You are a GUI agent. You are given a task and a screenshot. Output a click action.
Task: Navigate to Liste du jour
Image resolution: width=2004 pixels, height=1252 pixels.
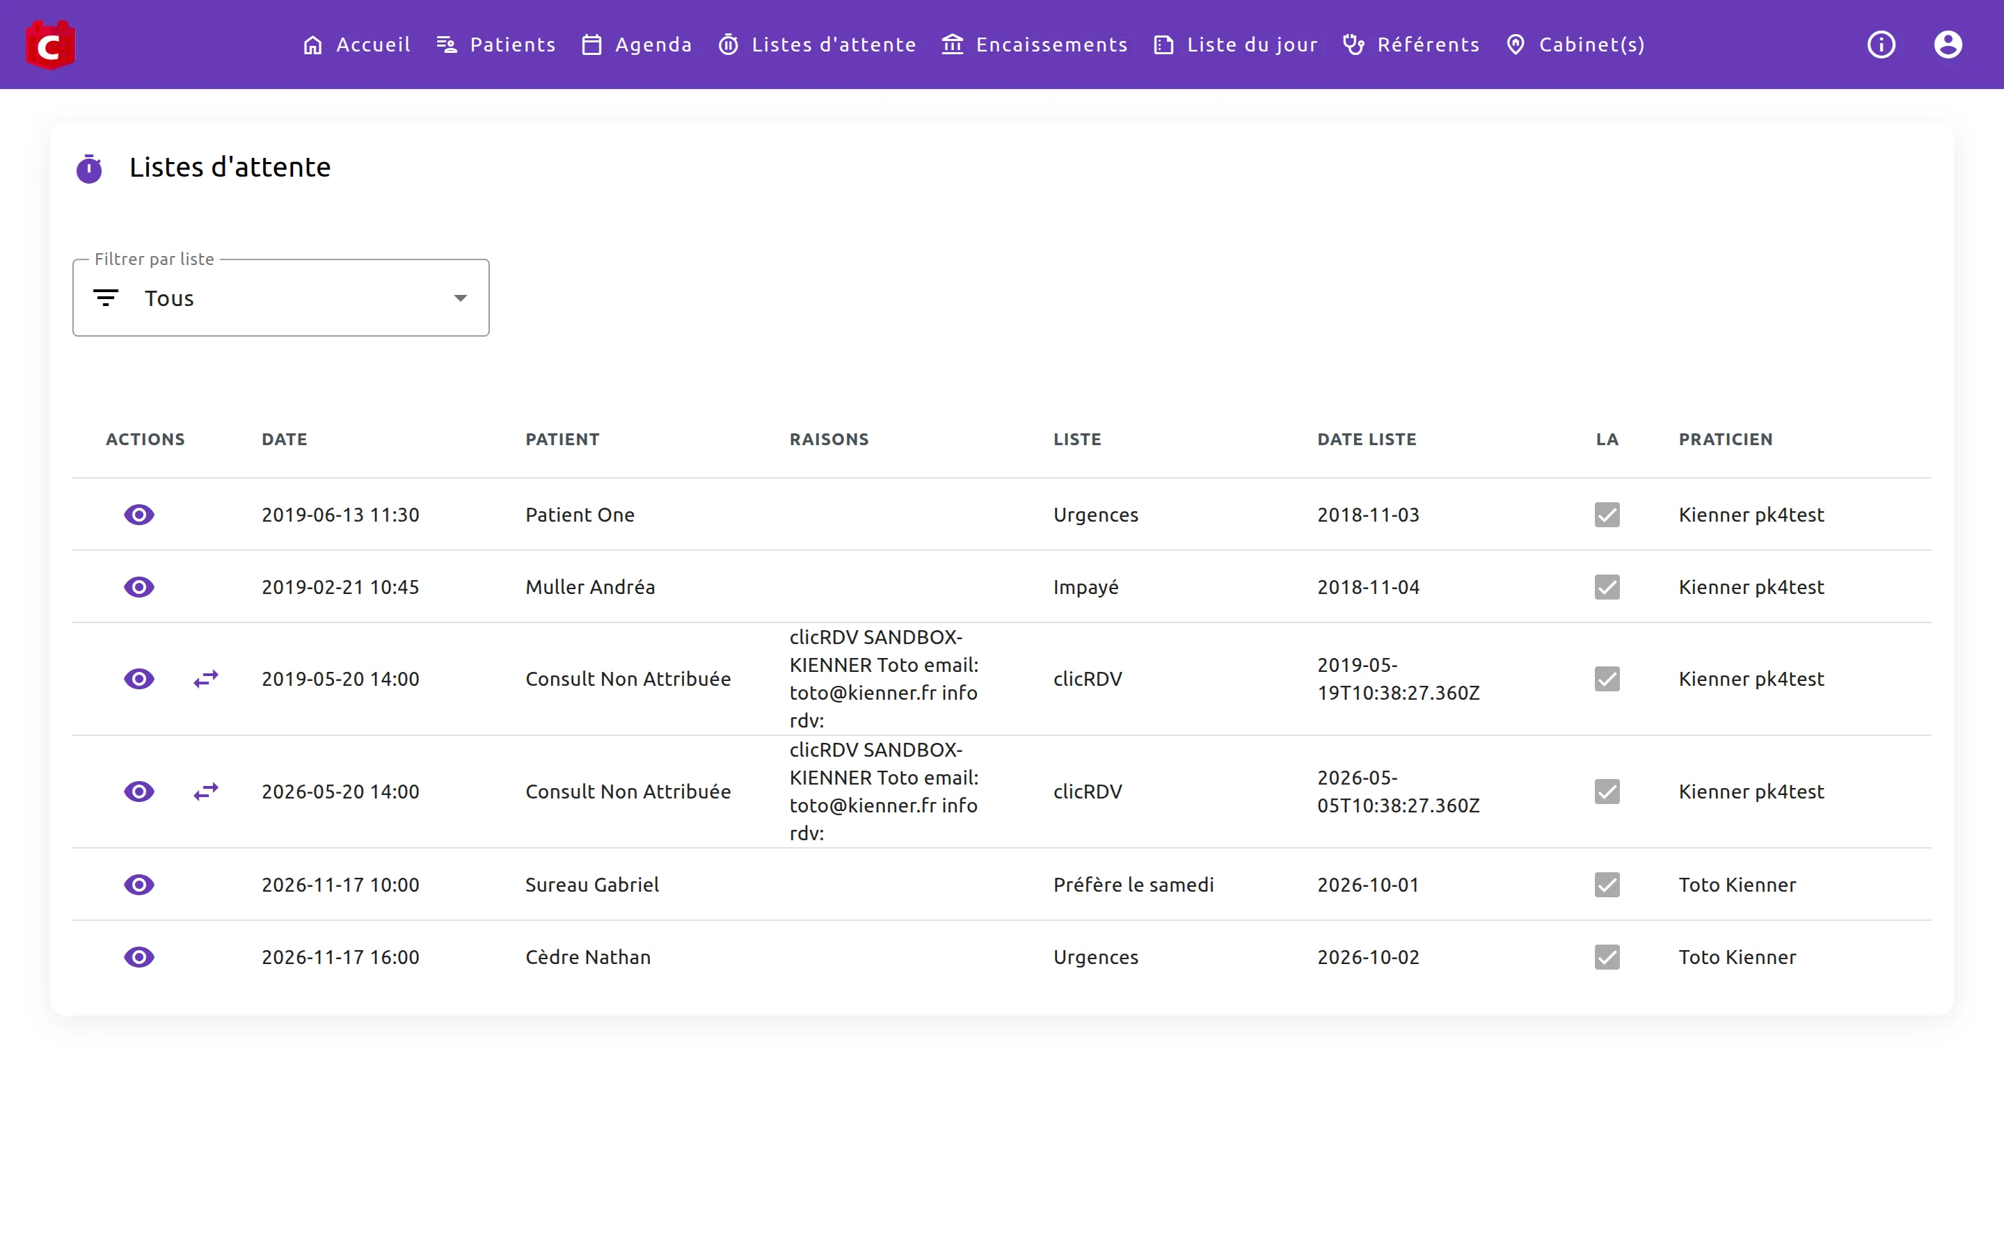point(1236,45)
